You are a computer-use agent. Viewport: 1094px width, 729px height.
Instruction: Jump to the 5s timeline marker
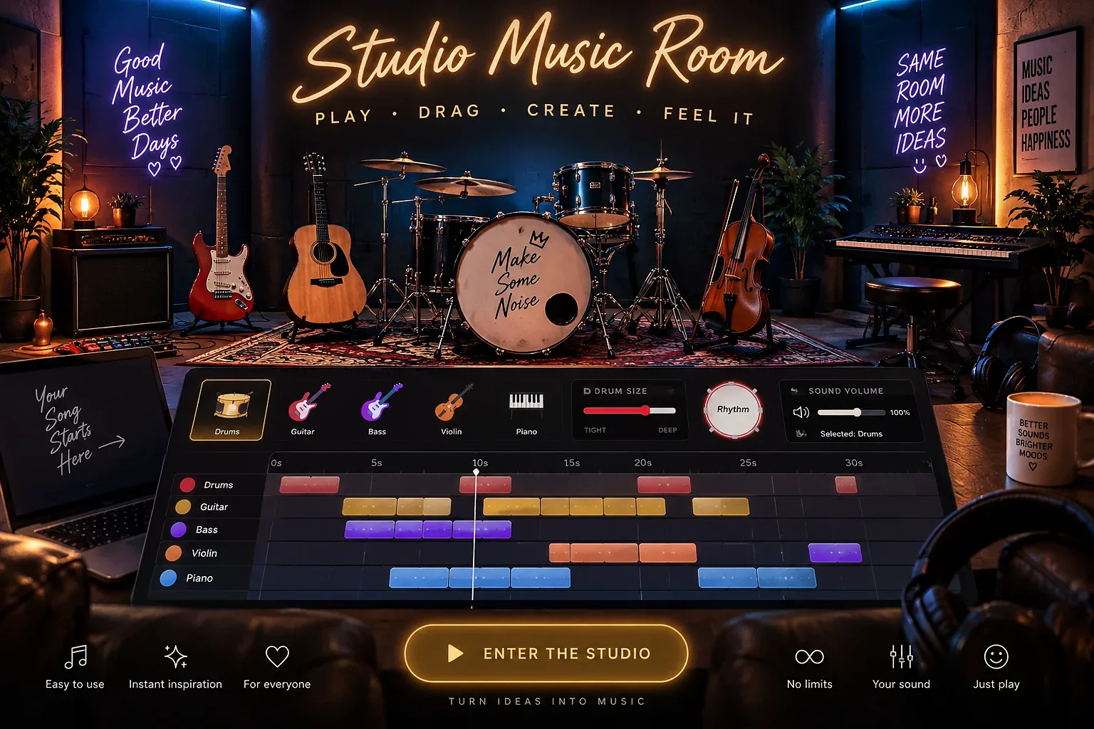tap(377, 463)
